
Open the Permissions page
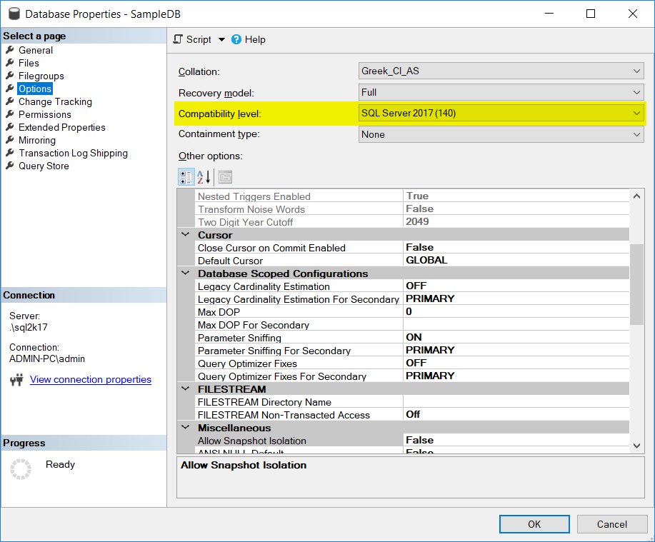click(x=45, y=114)
